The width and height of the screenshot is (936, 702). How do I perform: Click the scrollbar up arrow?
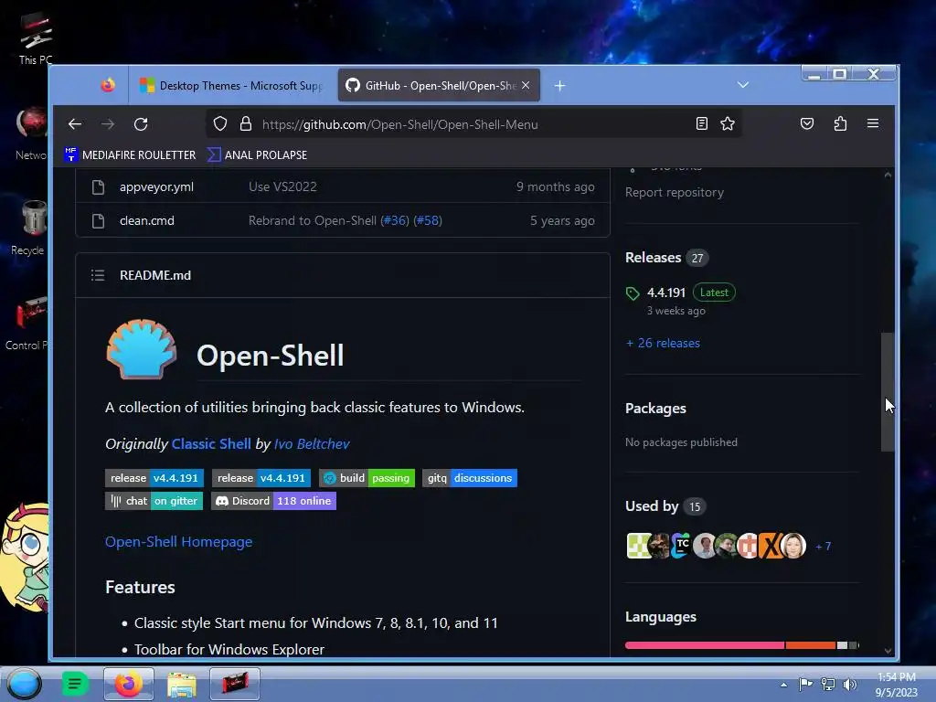pos(888,175)
